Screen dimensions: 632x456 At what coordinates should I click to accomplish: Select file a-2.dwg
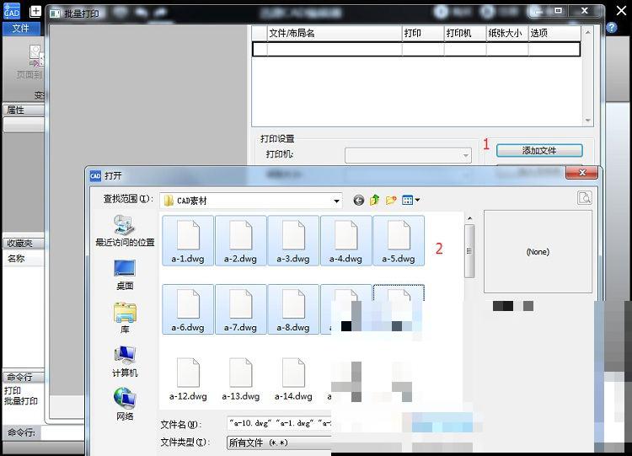click(x=241, y=241)
